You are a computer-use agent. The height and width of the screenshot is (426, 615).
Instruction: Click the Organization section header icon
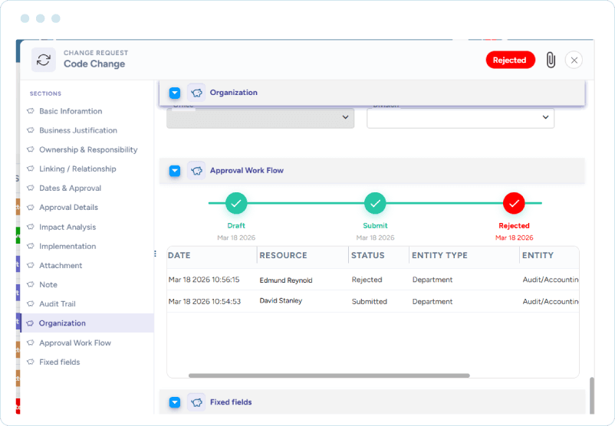(x=196, y=93)
